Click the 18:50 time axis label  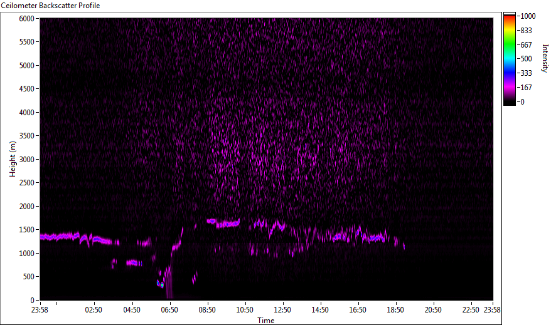point(395,310)
